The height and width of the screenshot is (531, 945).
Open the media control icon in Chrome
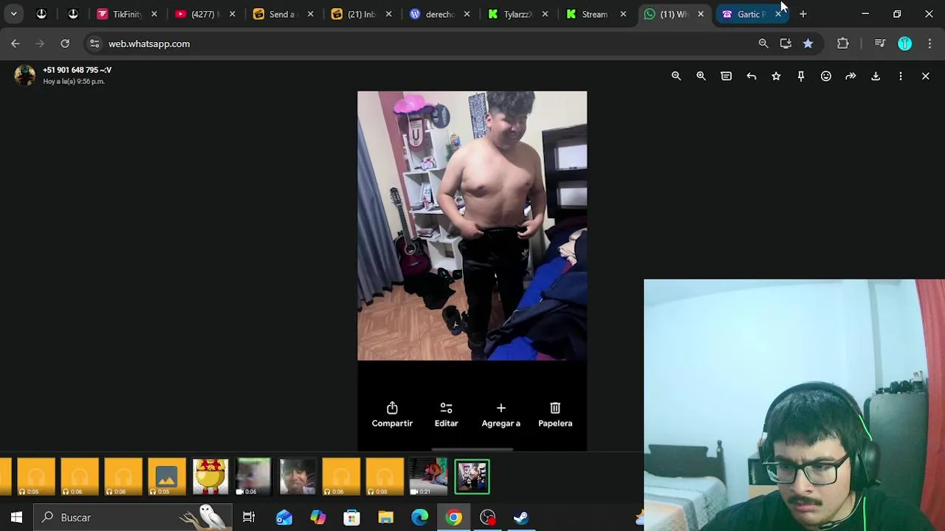(879, 44)
